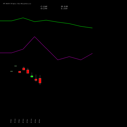Screen dimensions: 127x127
Task: Click the high value 'H: 3.20'
Action: click(64, 7)
